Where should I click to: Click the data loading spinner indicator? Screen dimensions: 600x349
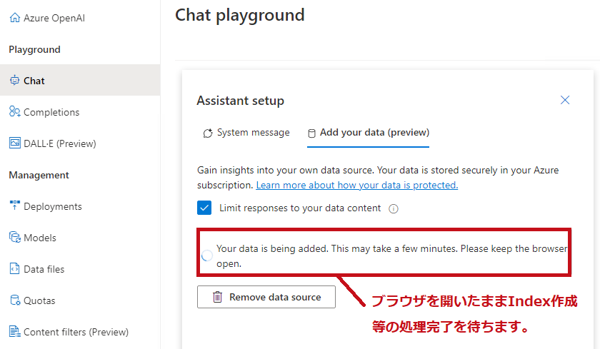coord(207,256)
